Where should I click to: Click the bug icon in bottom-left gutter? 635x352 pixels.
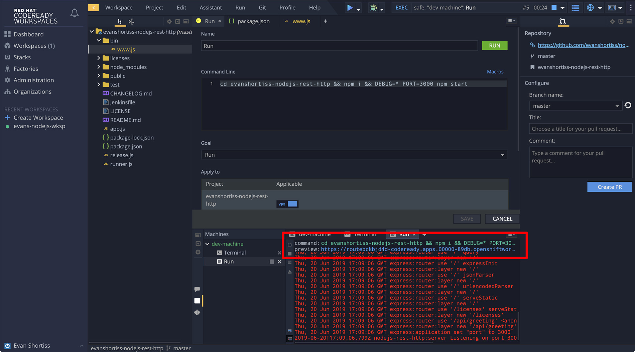coord(197,312)
